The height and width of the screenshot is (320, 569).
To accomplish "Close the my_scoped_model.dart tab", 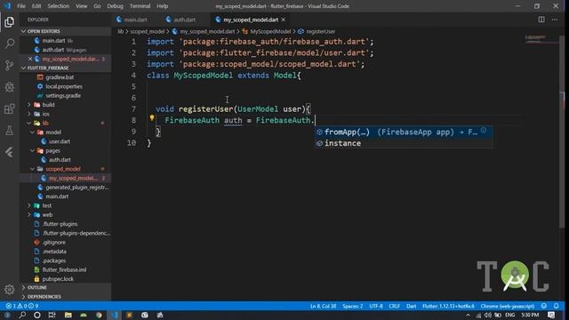I will point(284,20).
